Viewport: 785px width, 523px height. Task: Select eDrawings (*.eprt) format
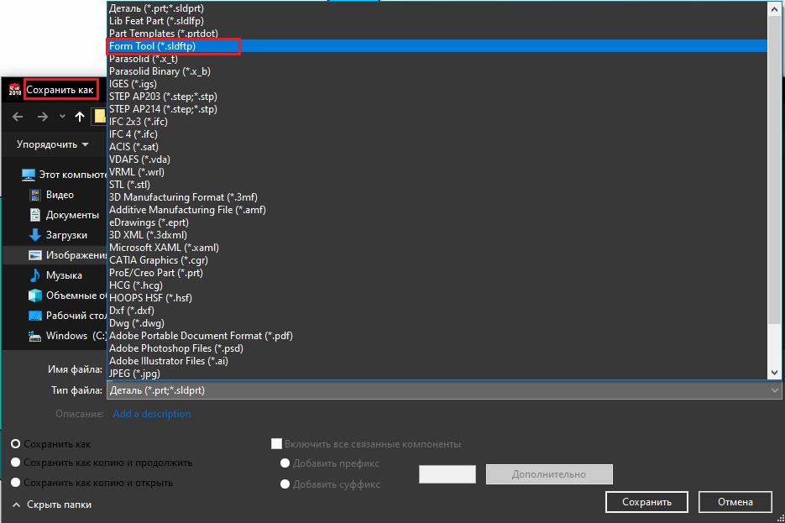click(437, 222)
